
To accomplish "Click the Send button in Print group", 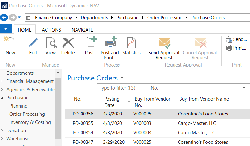I will 236,39.
